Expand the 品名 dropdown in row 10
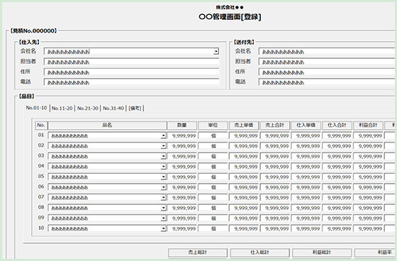397x261 pixels. click(x=163, y=229)
